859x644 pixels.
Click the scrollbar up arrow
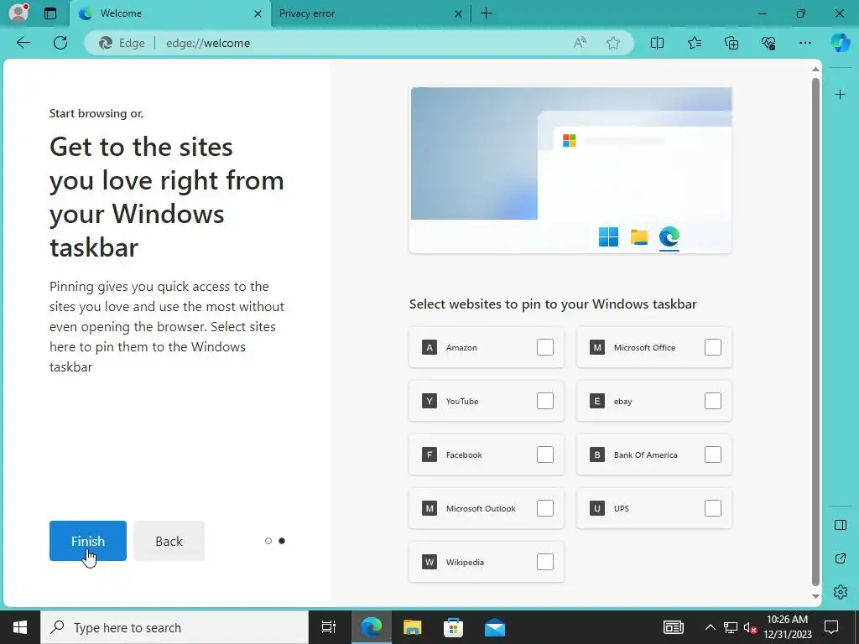click(x=815, y=69)
